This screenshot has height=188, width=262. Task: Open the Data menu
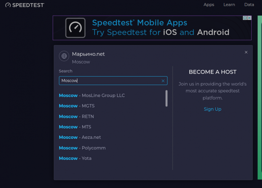coord(249,5)
